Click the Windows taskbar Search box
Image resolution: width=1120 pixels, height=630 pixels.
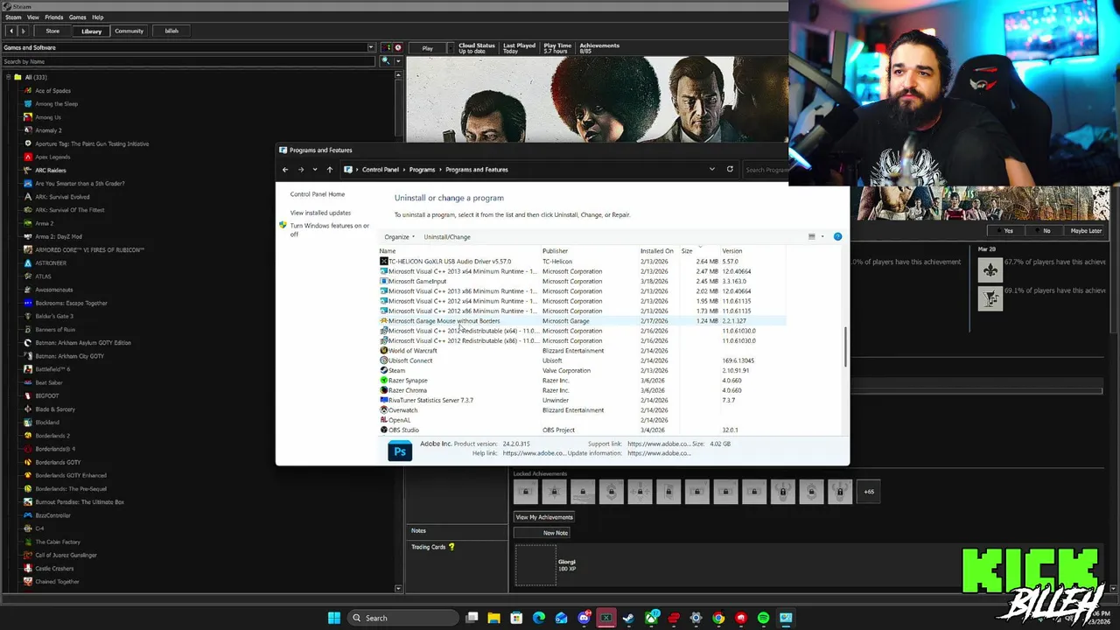click(x=402, y=618)
